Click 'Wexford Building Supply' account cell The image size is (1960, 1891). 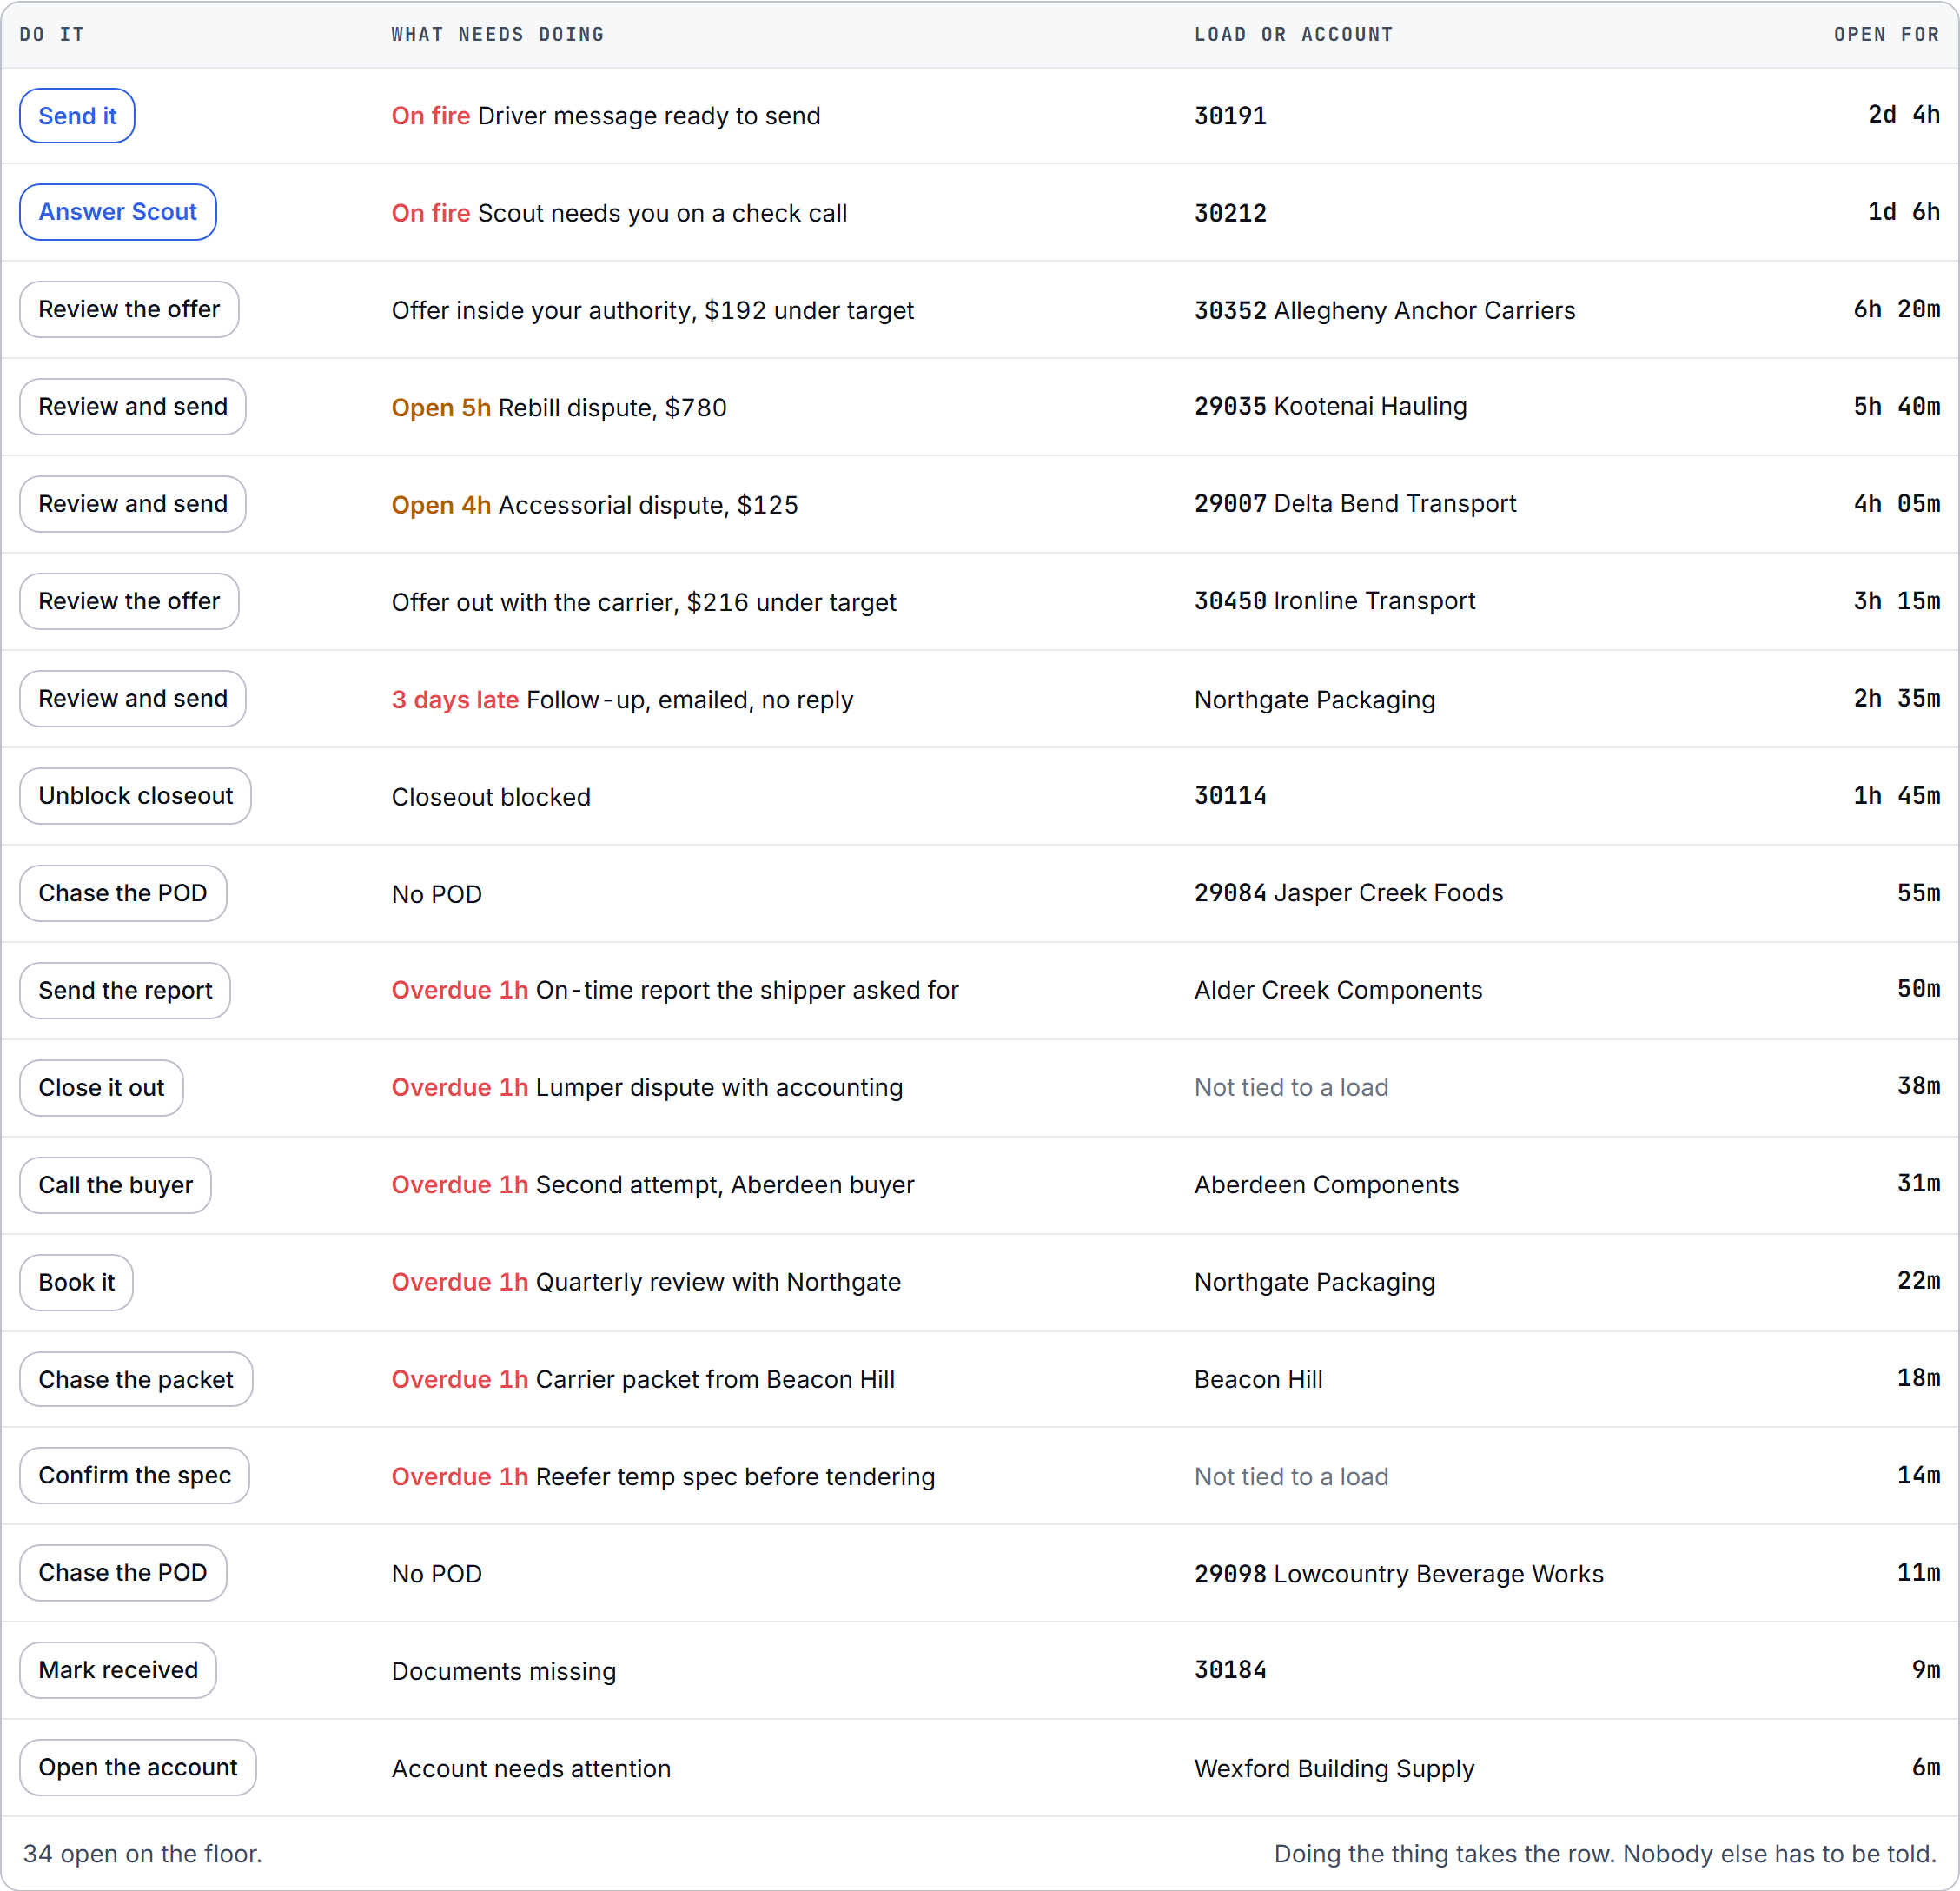(x=1334, y=1769)
